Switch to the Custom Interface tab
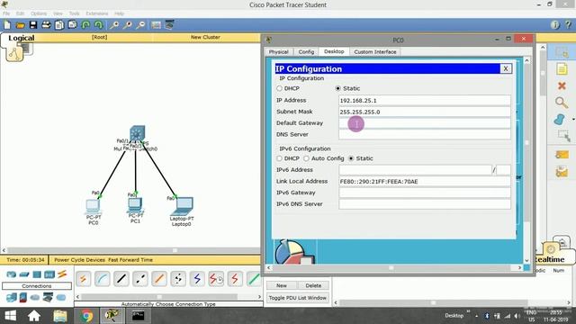 375,52
